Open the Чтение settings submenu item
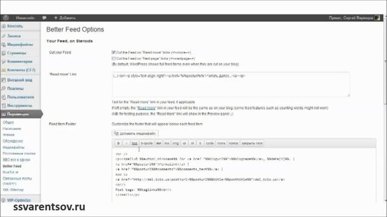387x217 pixels. [x=8, y=134]
